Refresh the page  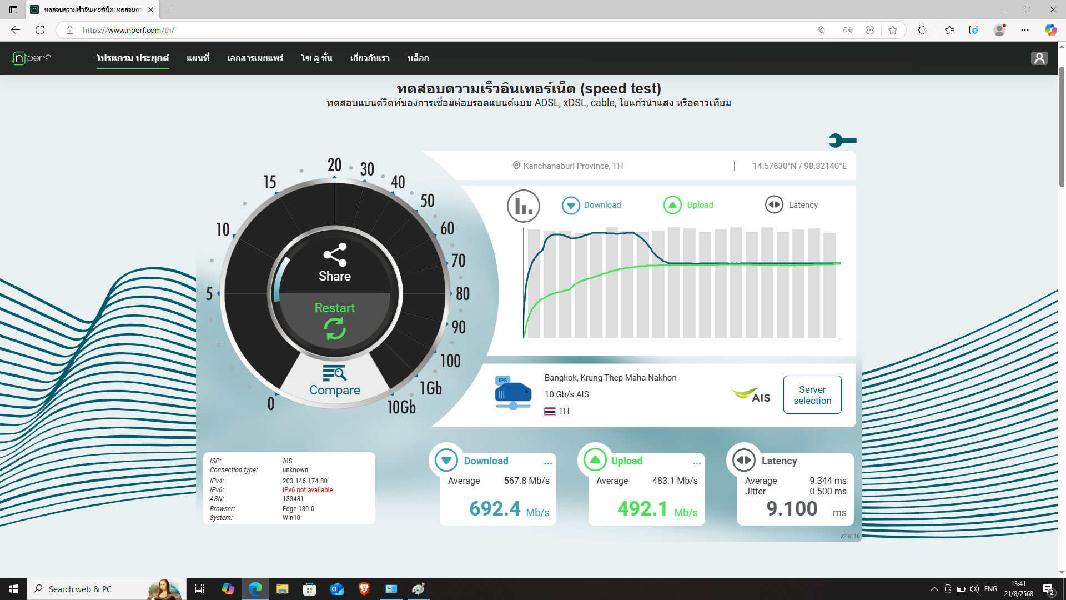40,30
